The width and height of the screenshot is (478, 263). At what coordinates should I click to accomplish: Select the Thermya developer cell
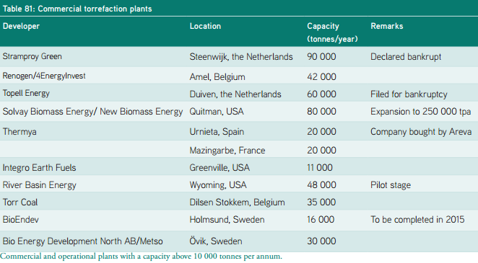tap(19, 132)
